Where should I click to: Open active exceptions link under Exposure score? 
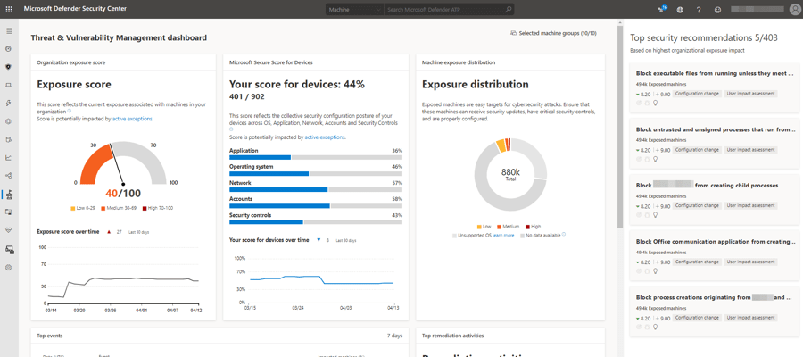tap(132, 119)
